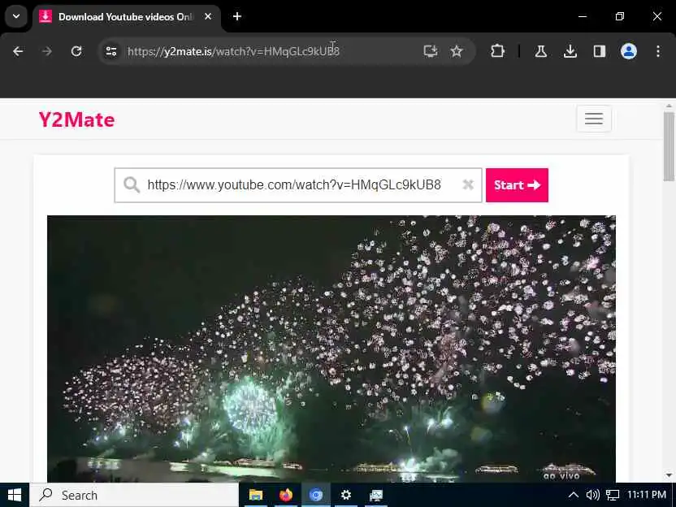Open the extensions puzzle icon
Screen dimensions: 676x507
(497, 51)
